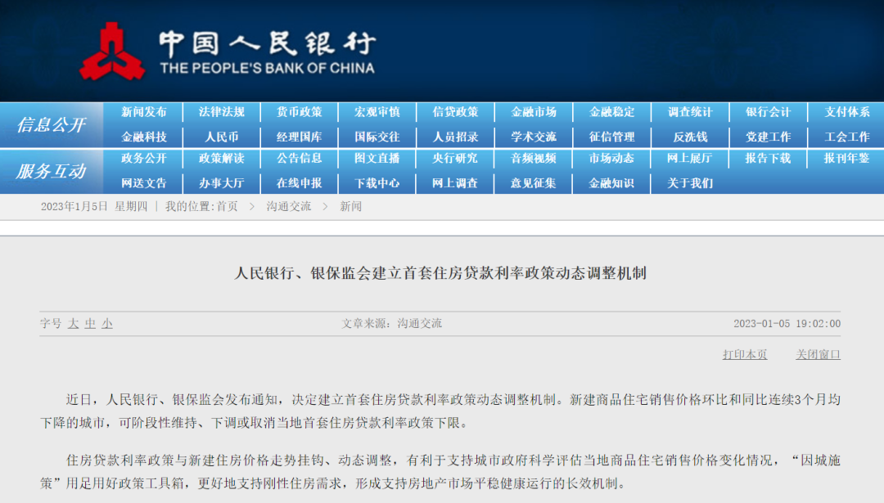Open the 人民币 page

222,137
